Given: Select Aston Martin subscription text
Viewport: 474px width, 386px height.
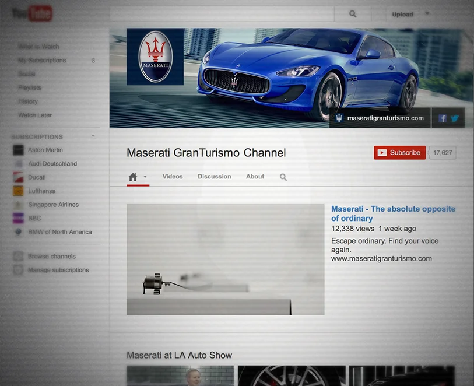Looking at the screenshot, I should 45,150.
